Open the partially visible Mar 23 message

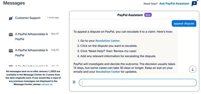click(33, 66)
